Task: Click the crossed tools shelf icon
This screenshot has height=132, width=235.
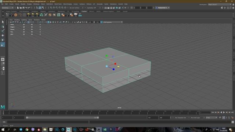Action: [46, 15]
